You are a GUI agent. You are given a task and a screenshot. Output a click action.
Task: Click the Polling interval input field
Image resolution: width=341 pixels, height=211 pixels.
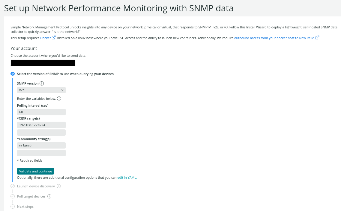[41, 112]
